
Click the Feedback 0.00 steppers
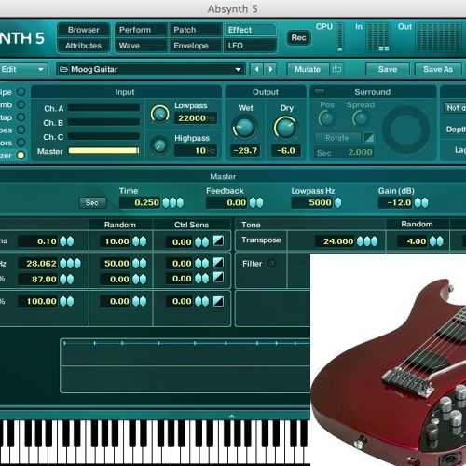pos(256,203)
